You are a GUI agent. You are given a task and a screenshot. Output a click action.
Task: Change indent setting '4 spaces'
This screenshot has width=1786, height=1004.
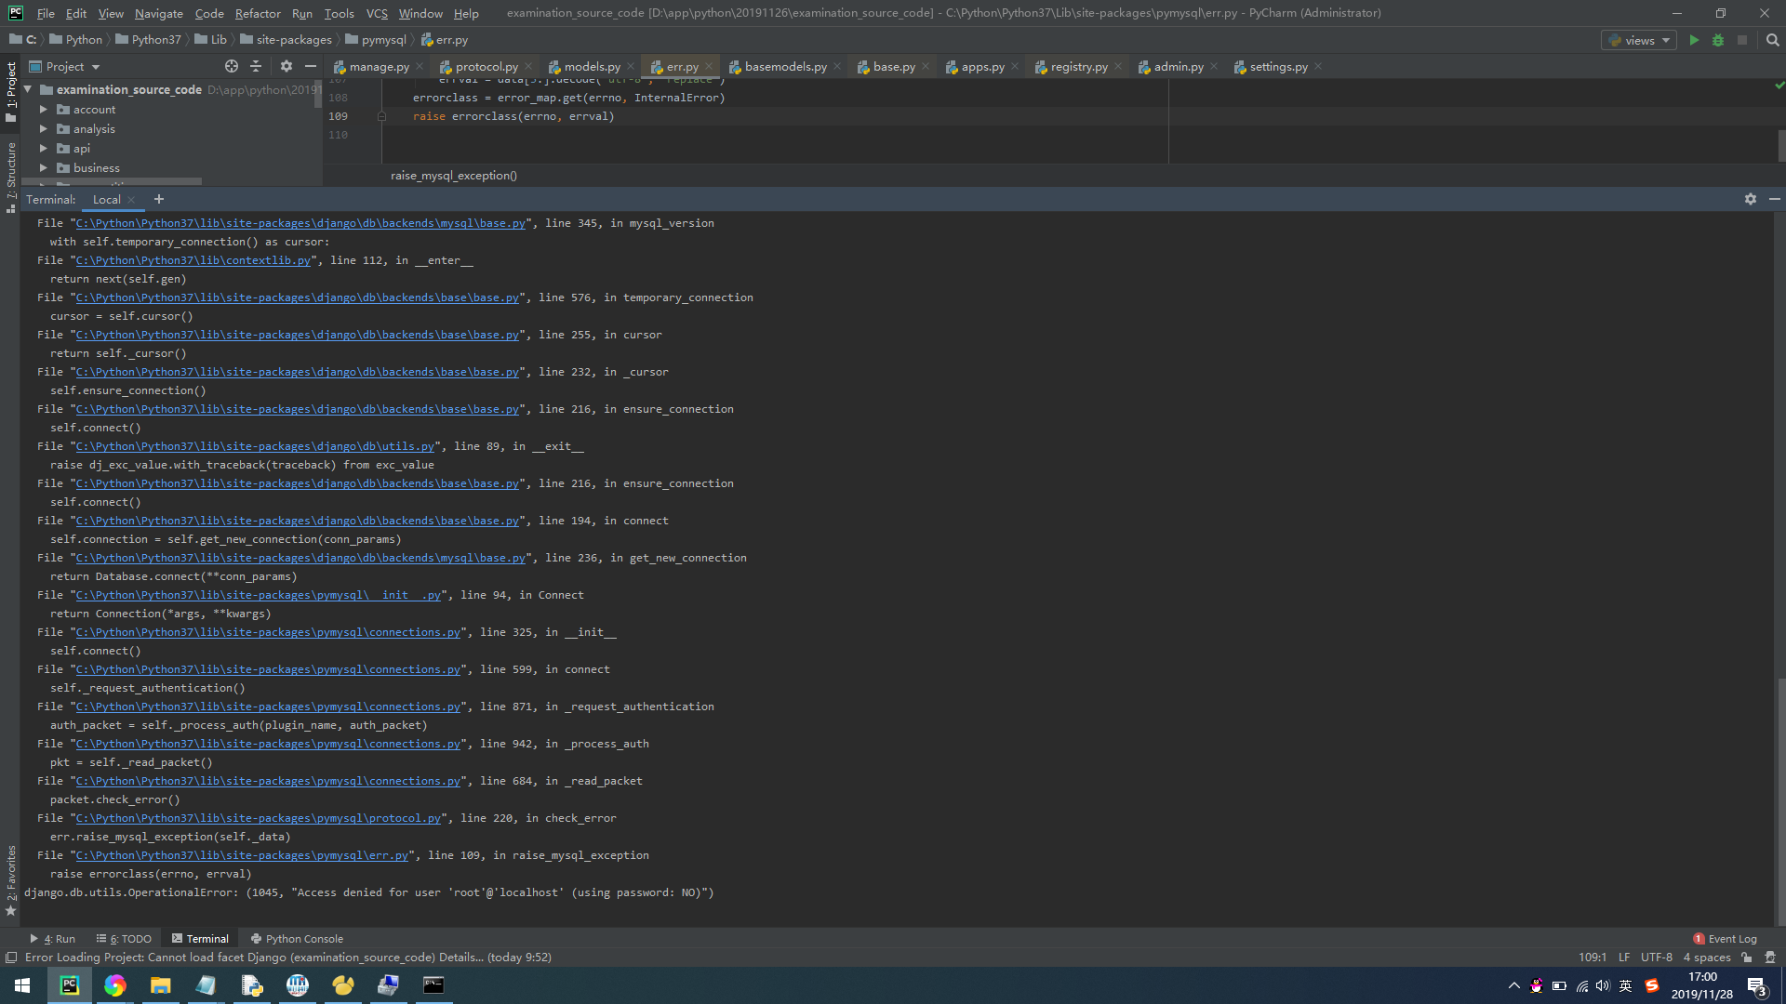1707,958
